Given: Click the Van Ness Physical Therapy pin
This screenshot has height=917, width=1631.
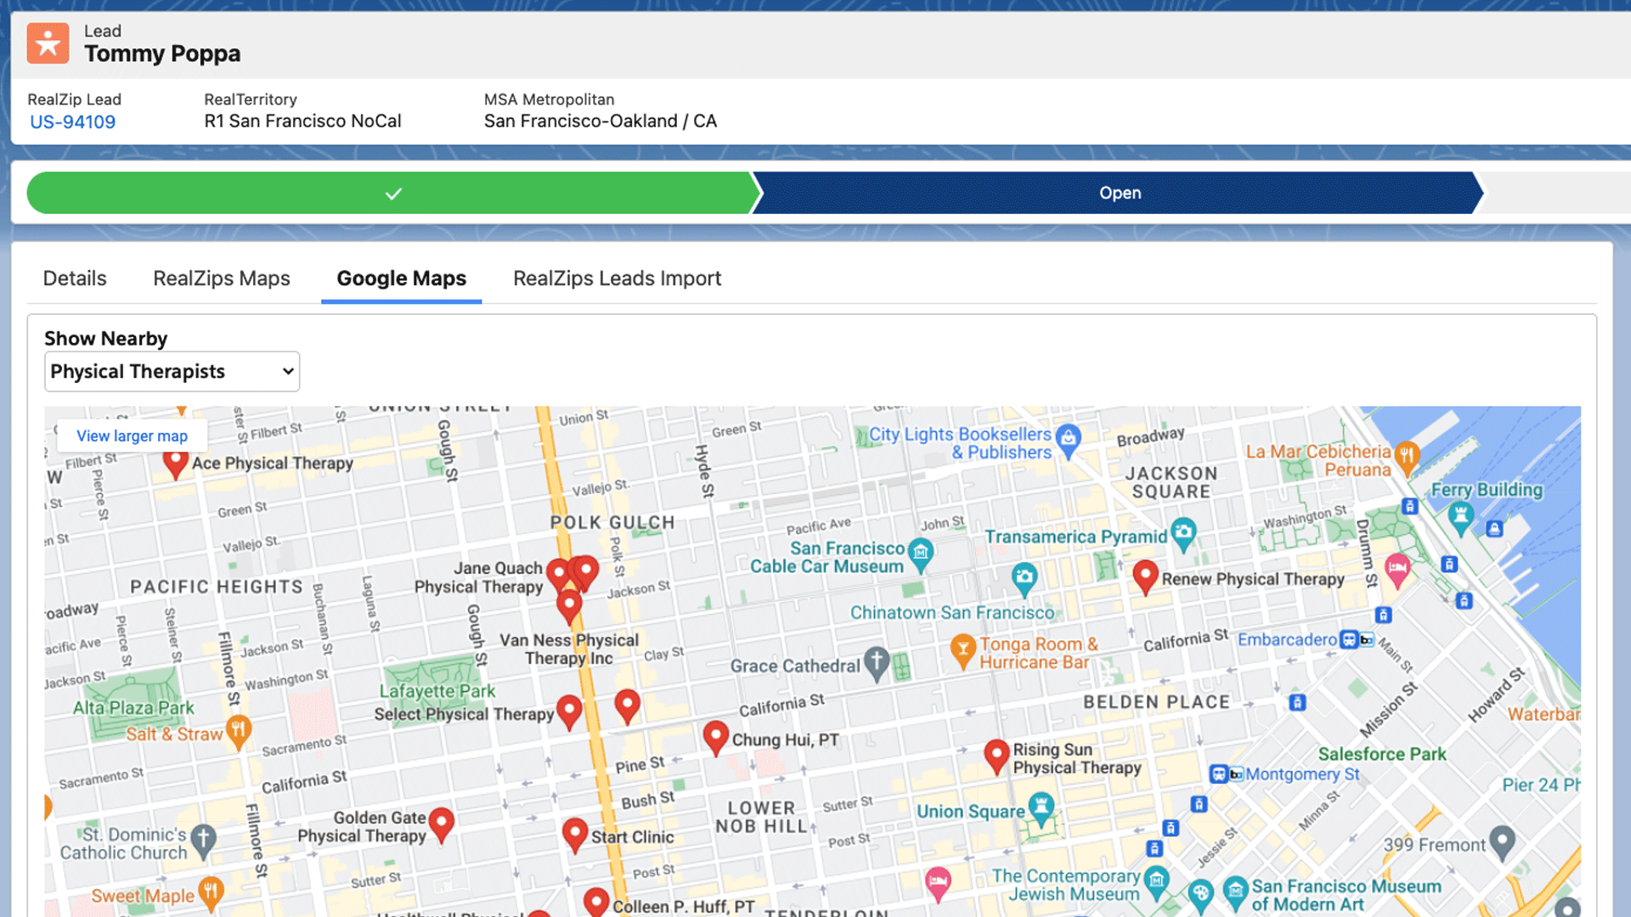Looking at the screenshot, I should (x=569, y=607).
